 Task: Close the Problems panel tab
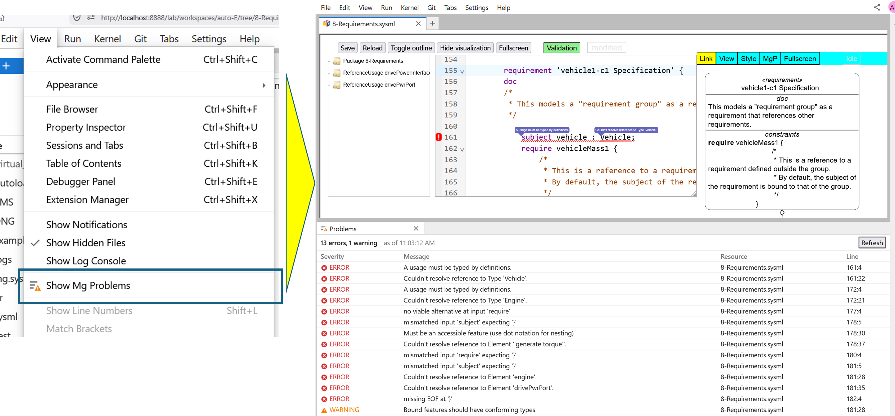coord(416,228)
